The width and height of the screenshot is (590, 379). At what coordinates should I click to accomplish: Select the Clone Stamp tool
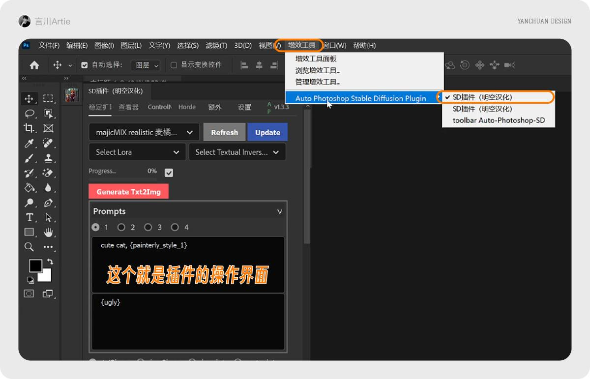pyautogui.click(x=48, y=158)
